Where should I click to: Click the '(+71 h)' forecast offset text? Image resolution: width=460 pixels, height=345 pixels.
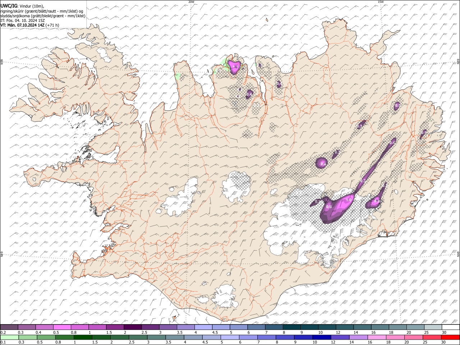point(52,25)
